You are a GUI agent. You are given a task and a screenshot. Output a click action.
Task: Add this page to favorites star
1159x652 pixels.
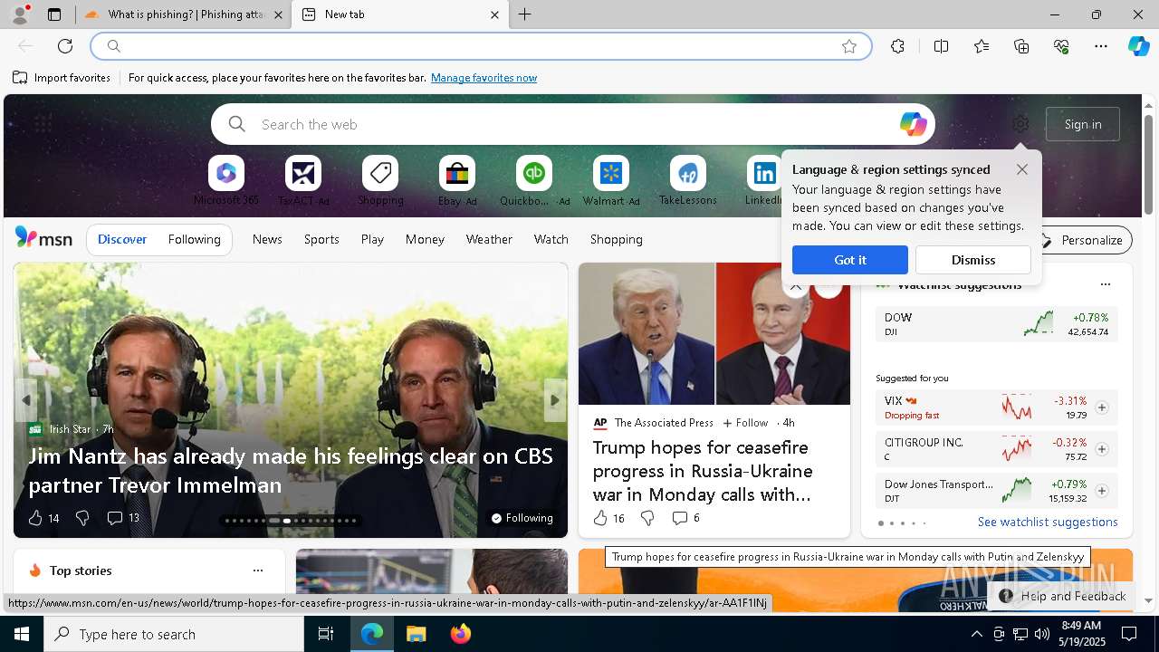pyautogui.click(x=849, y=46)
